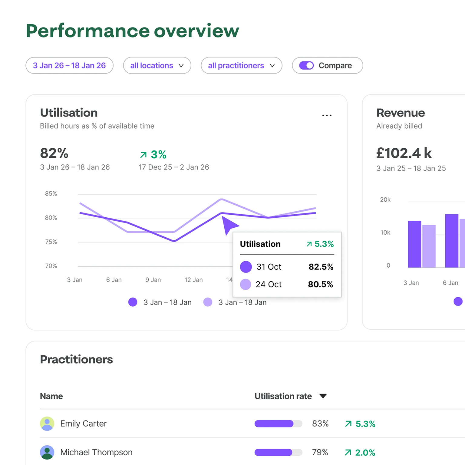Screen dimensions: 465x465
Task: Click Michael Thompson's utilisation progress bar
Action: point(278,452)
